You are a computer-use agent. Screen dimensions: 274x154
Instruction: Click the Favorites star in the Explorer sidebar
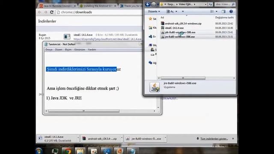coord(150,19)
